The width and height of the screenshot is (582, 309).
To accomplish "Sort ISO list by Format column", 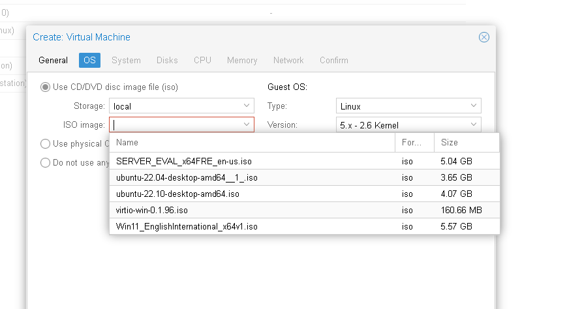I will tap(414, 143).
